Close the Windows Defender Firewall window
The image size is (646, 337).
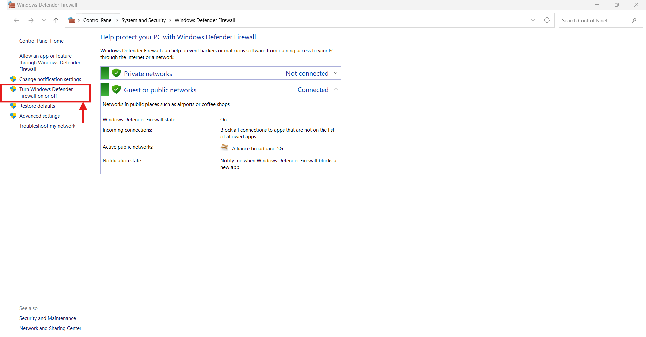pos(636,5)
